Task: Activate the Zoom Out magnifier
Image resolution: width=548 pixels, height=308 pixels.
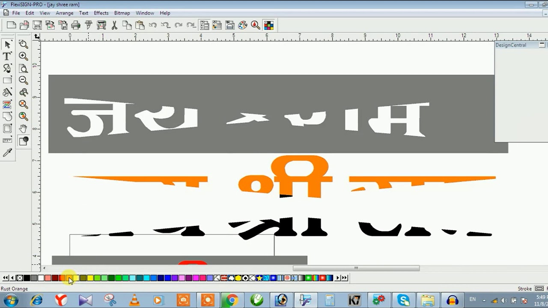Action: (24, 80)
